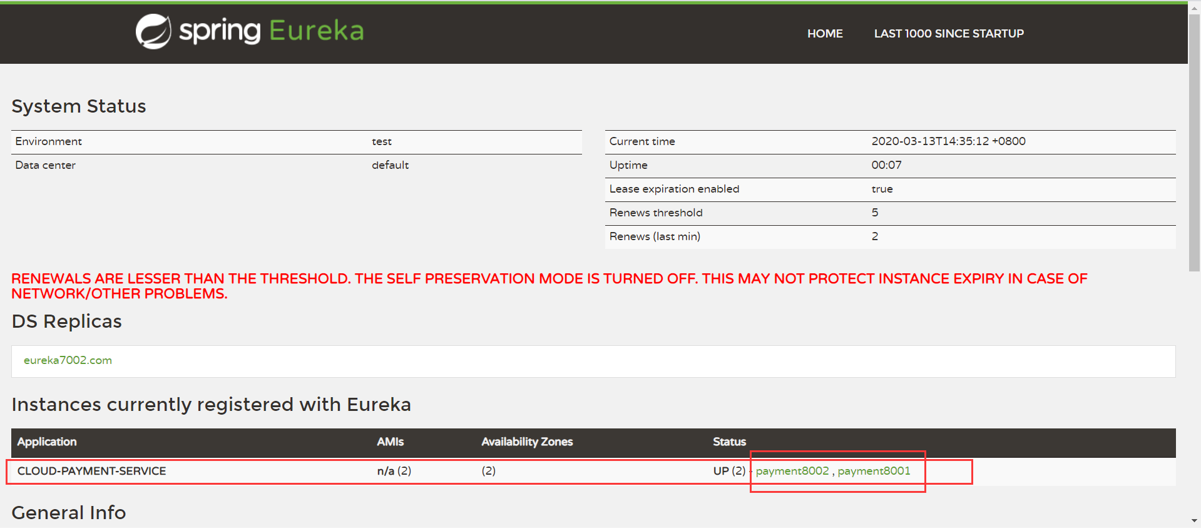Image resolution: width=1201 pixels, height=531 pixels.
Task: Click the AMIs column header
Action: point(390,442)
